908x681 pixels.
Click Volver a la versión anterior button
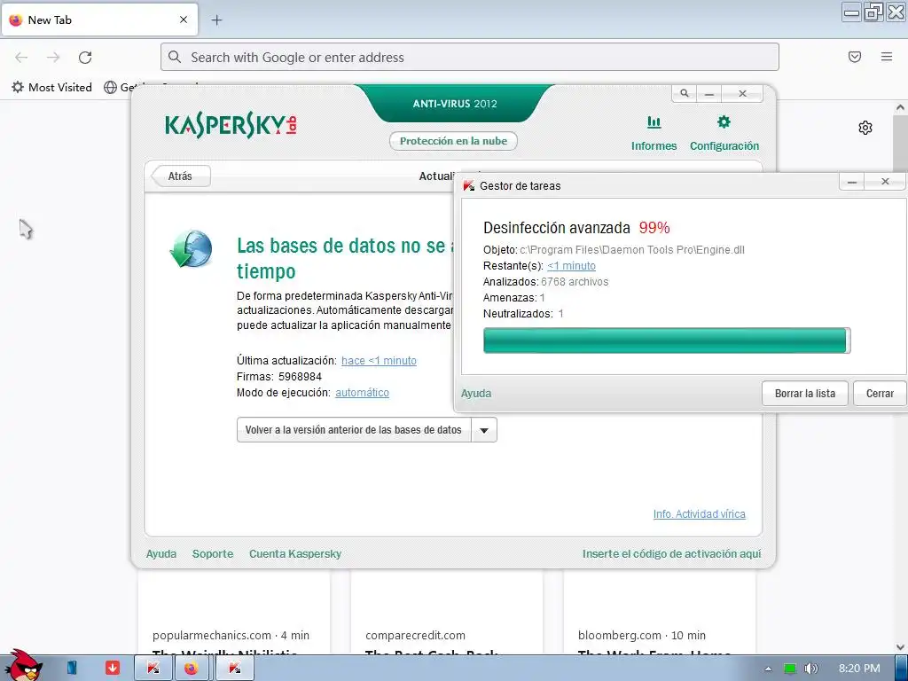click(354, 430)
